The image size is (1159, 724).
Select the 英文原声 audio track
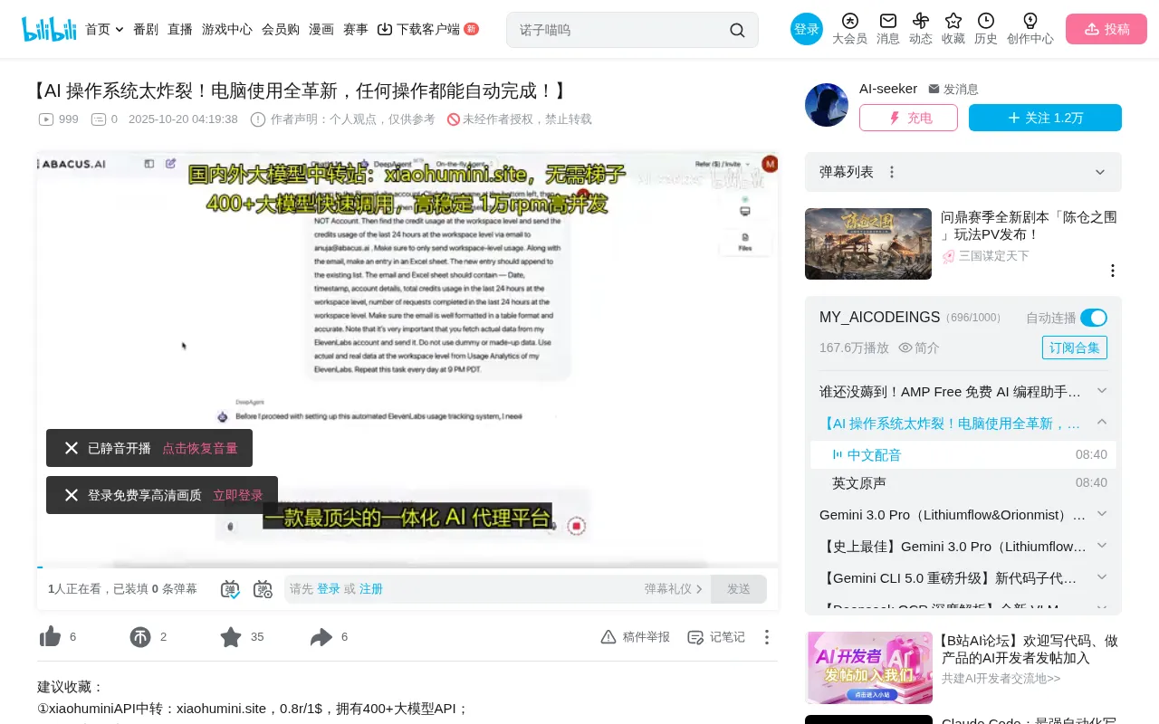tap(963, 483)
